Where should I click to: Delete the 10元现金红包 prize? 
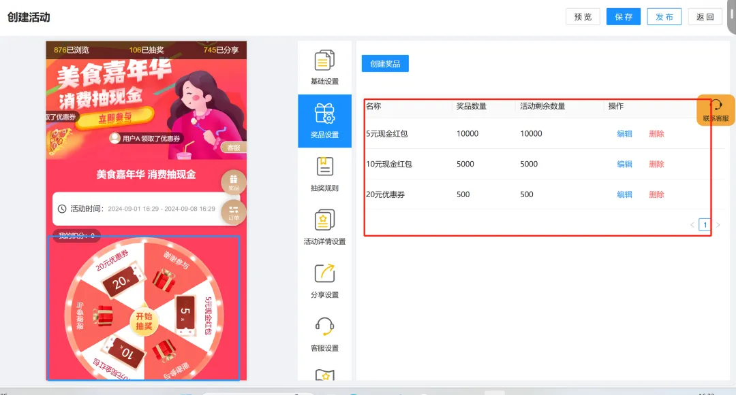tap(656, 164)
